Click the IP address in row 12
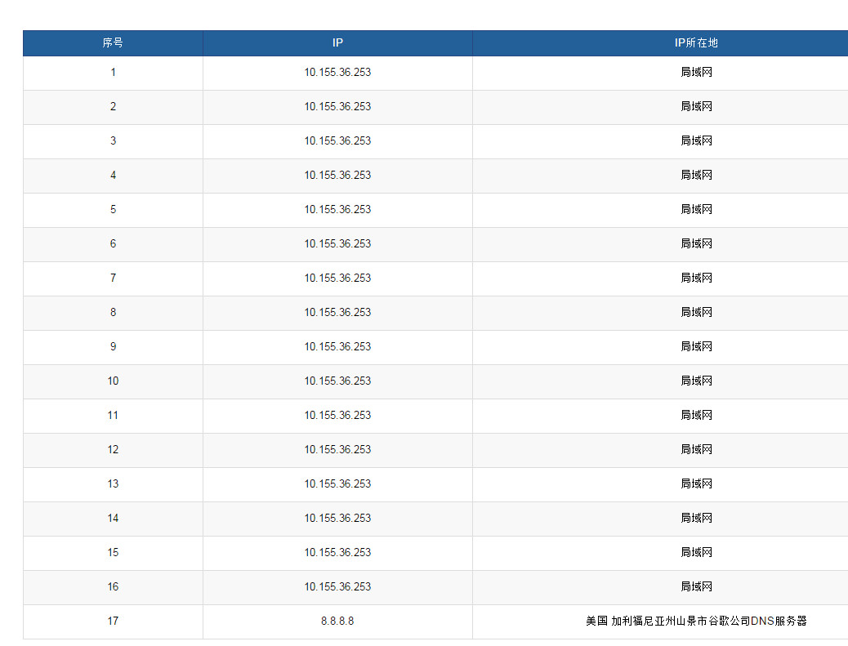848x646 pixels. tap(337, 449)
